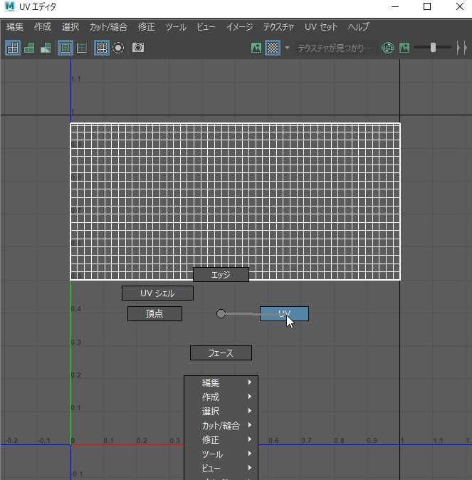The image size is (472, 480).
Task: Click the テクスチャが見つかり texture field
Action: (x=336, y=48)
